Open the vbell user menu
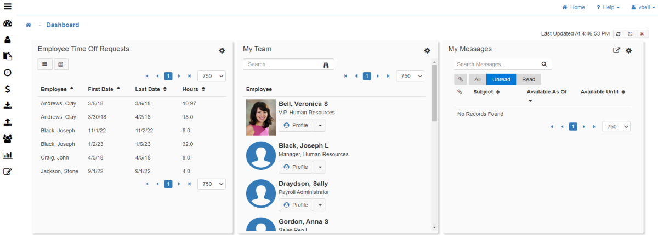658x235 pixels. [x=643, y=7]
